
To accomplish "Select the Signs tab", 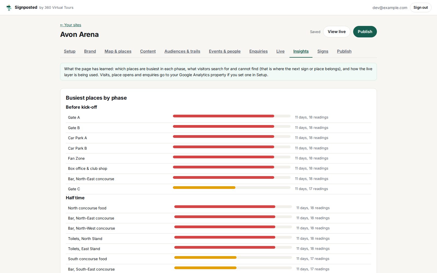I will coord(323,51).
